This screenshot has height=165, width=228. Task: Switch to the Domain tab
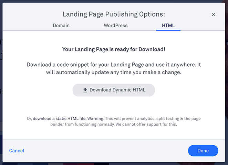[x=61, y=26]
